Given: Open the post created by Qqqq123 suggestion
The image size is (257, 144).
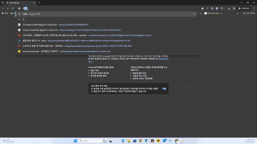Looking at the screenshot, I should tap(107, 30).
